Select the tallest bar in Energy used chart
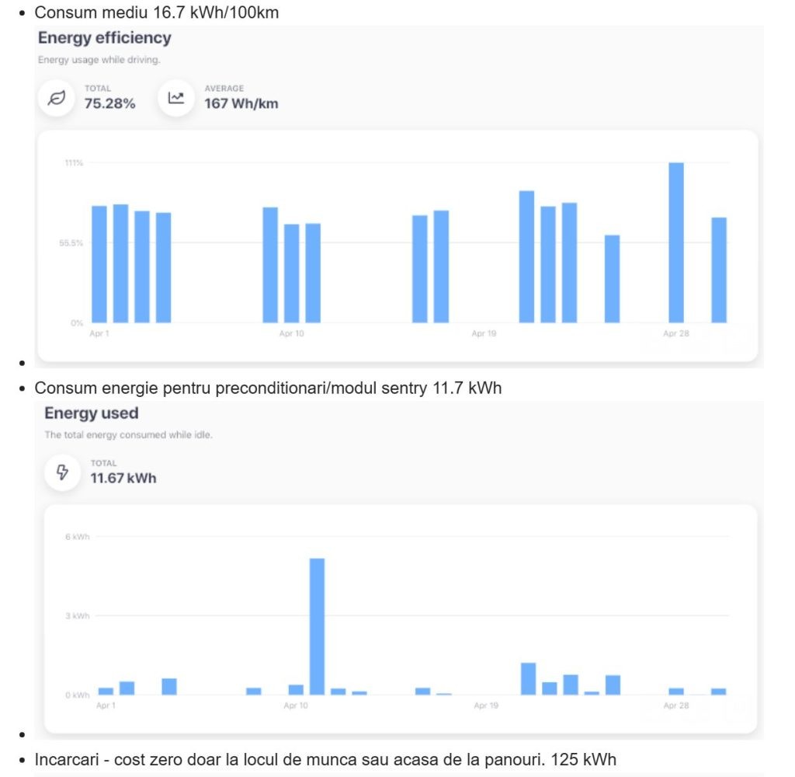Screen dimensions: 795x777 pyautogui.click(x=317, y=626)
